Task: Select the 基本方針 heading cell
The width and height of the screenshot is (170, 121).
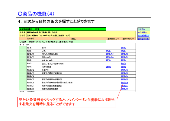Action: coord(74,70)
